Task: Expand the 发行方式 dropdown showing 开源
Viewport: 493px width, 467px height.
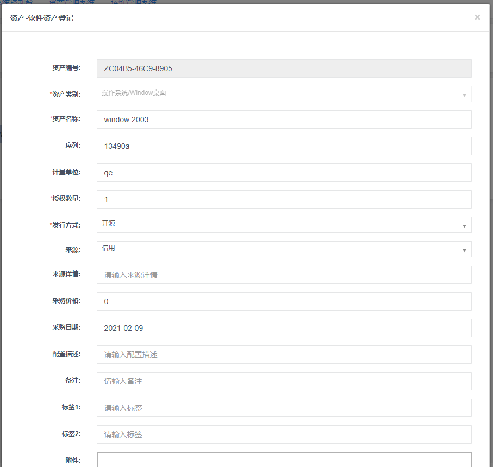Action: (284, 225)
